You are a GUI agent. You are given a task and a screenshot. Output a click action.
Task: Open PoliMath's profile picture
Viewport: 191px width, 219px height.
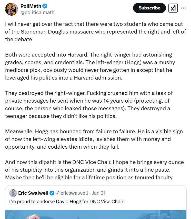click(x=12, y=9)
